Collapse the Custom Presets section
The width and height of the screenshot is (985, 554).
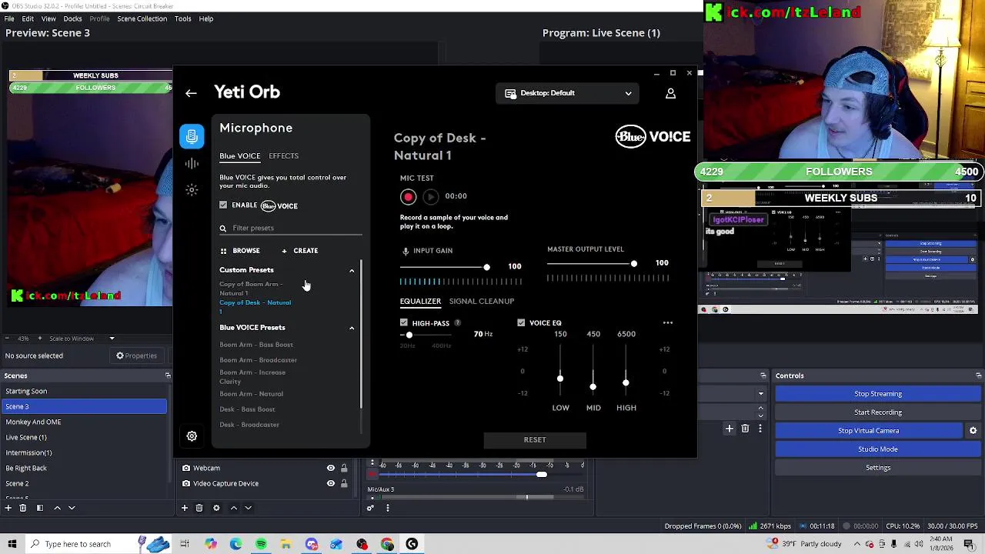tap(352, 270)
